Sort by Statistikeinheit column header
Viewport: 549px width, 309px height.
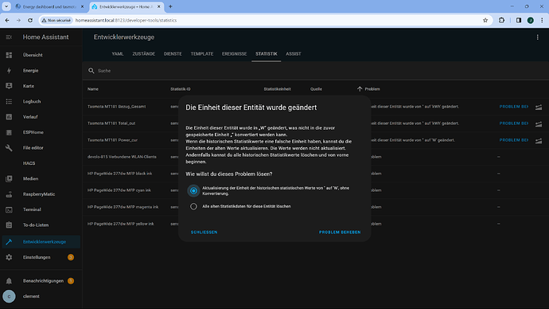pos(278,89)
